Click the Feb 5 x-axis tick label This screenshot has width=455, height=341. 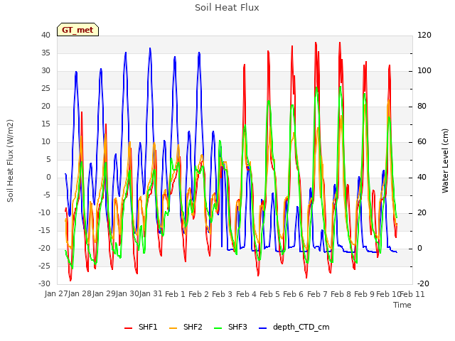pos(269,294)
